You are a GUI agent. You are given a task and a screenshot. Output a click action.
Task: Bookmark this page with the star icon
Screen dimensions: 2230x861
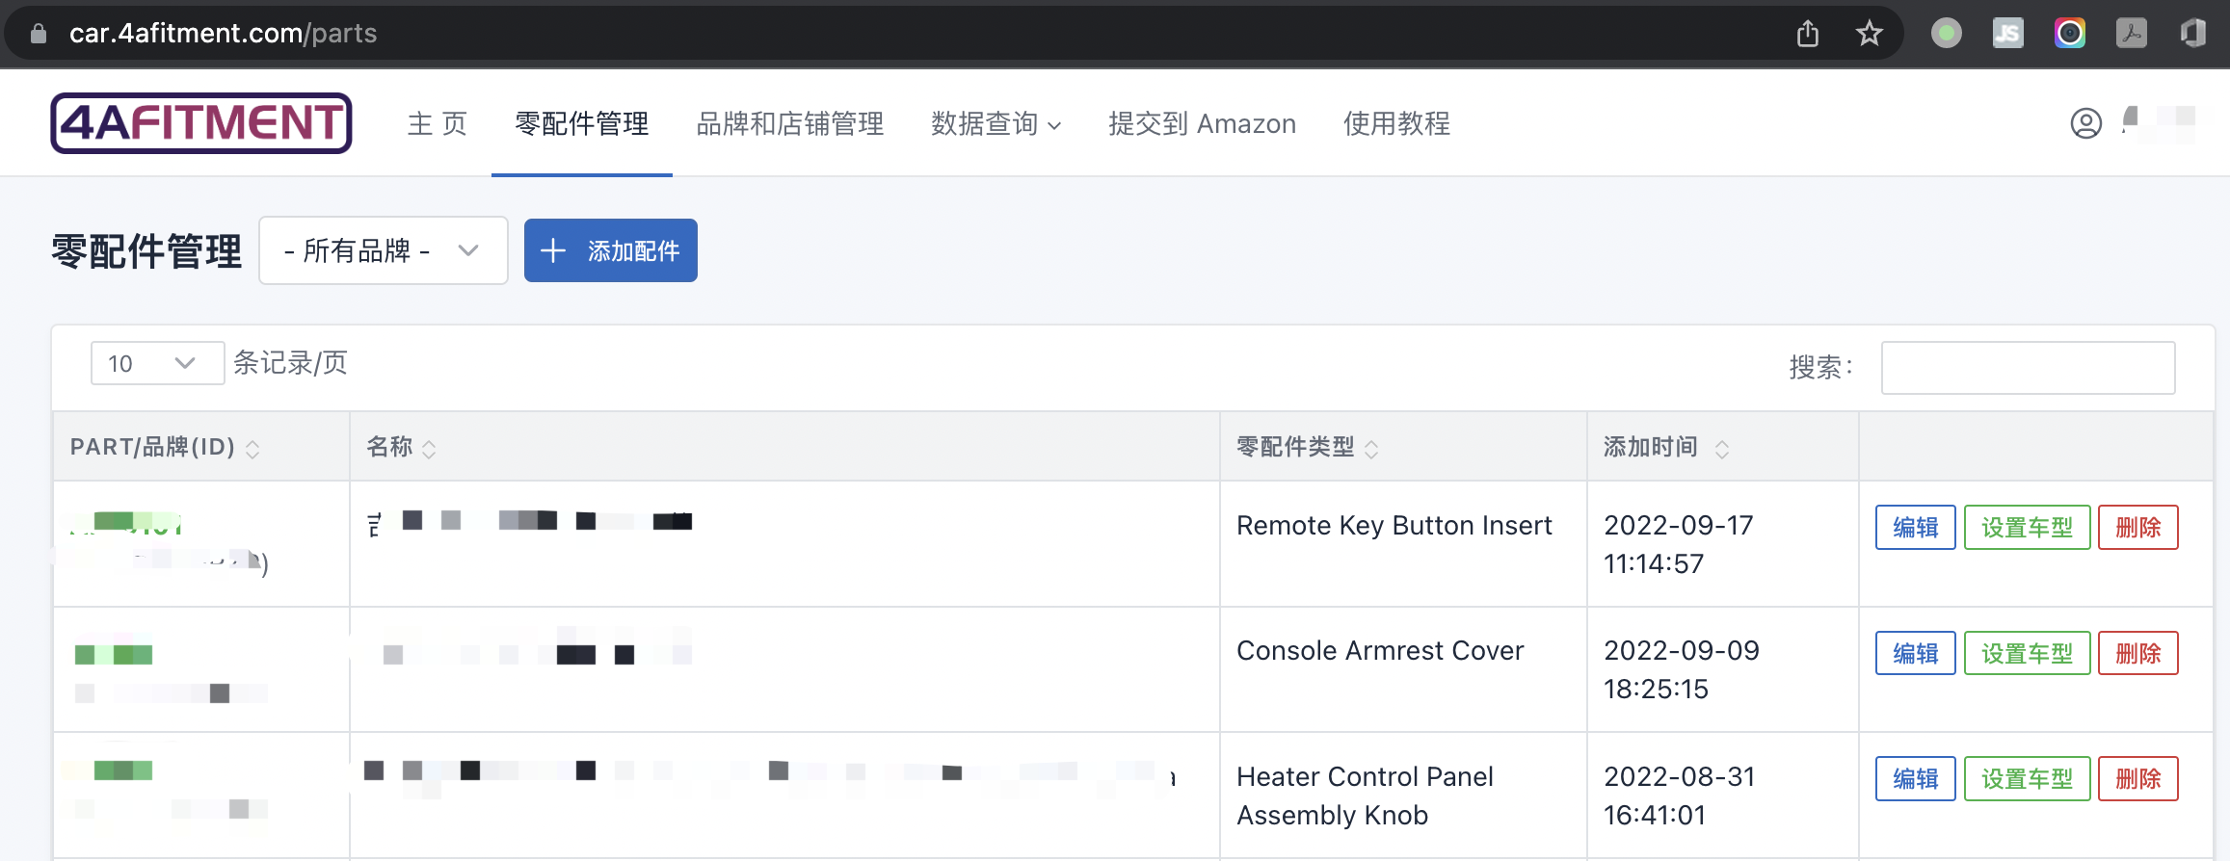pyautogui.click(x=1869, y=34)
